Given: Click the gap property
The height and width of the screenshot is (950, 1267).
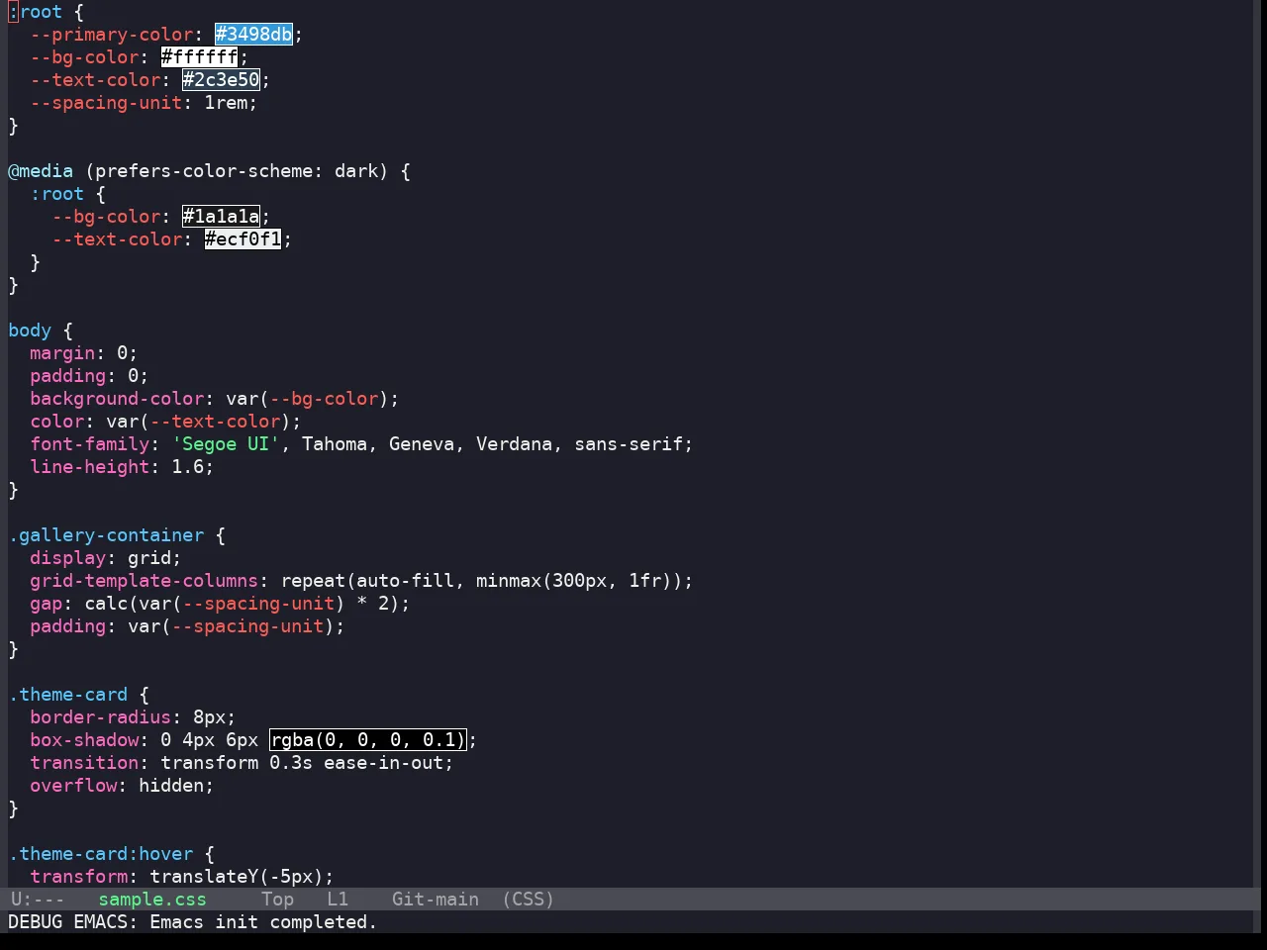Looking at the screenshot, I should [x=47, y=604].
